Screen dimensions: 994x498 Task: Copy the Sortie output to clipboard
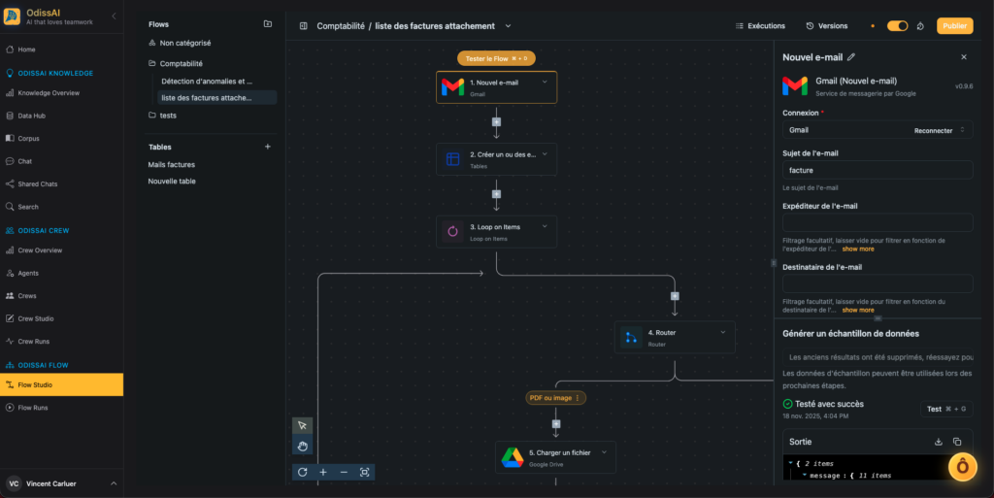pos(957,442)
